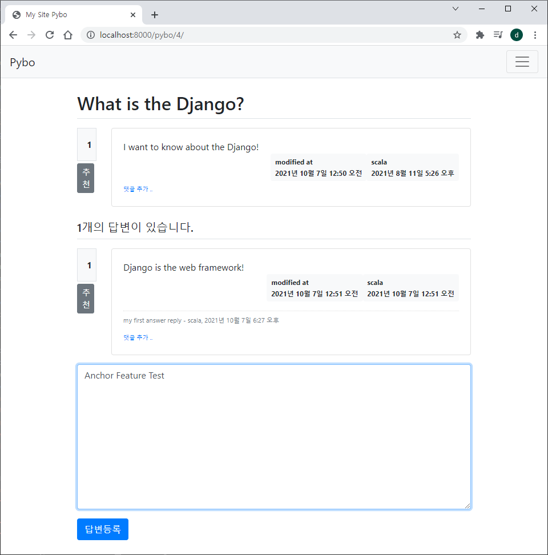Open Chrome's three-dot menu
Image resolution: width=548 pixels, height=555 pixels.
[x=535, y=35]
